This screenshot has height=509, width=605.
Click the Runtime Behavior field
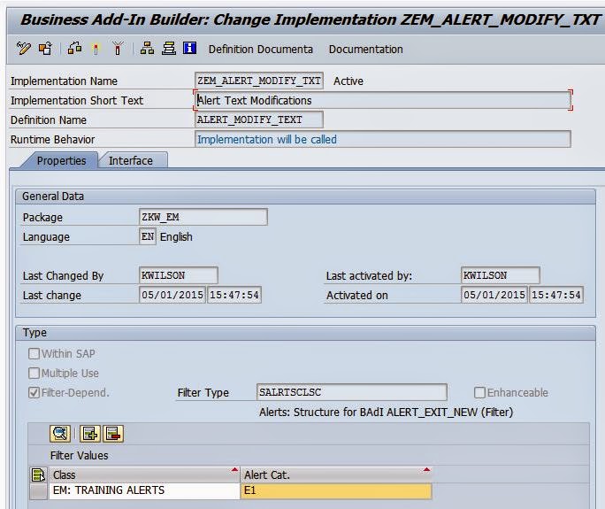point(383,139)
